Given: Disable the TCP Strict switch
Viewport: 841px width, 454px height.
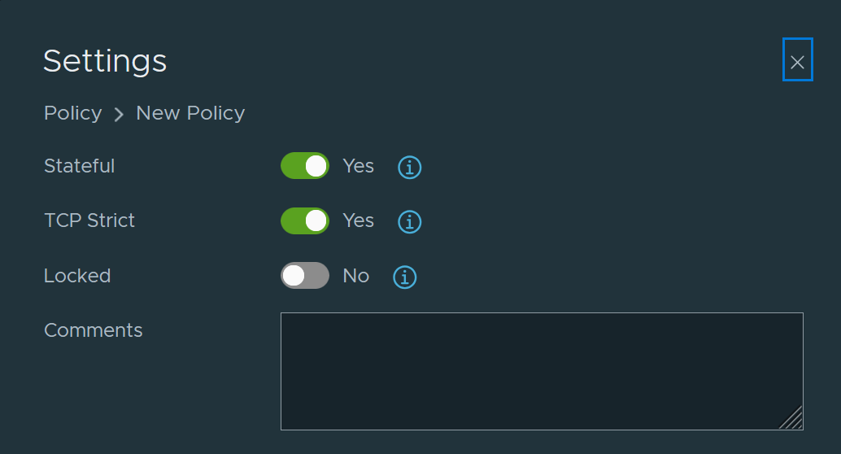Looking at the screenshot, I should coord(305,220).
